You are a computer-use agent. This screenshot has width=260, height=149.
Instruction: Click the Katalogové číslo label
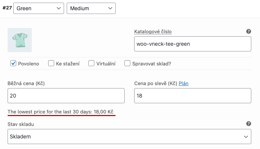pyautogui.click(x=153, y=31)
